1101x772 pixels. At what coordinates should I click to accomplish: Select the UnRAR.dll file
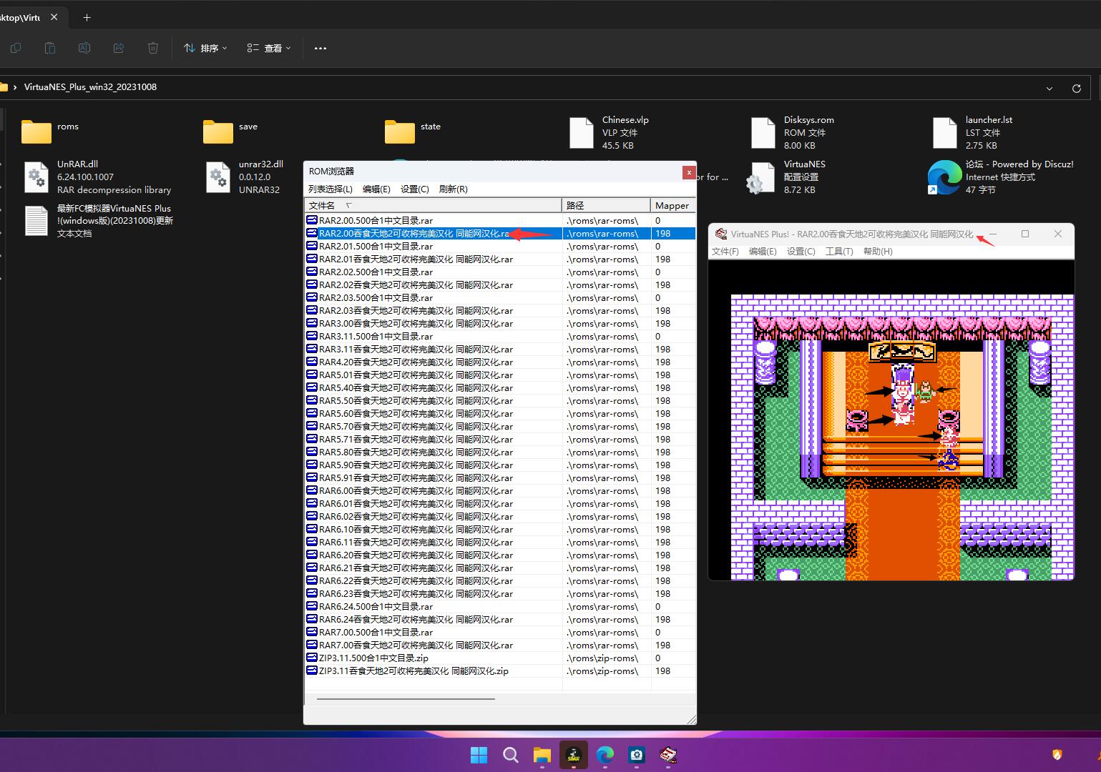[97, 177]
